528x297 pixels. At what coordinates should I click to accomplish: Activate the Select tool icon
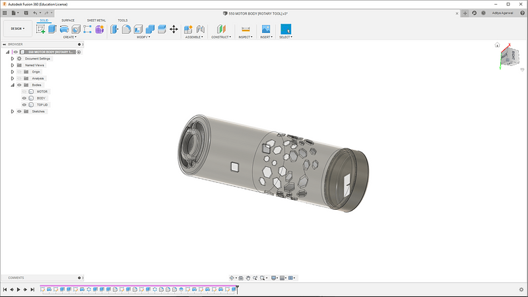(286, 29)
